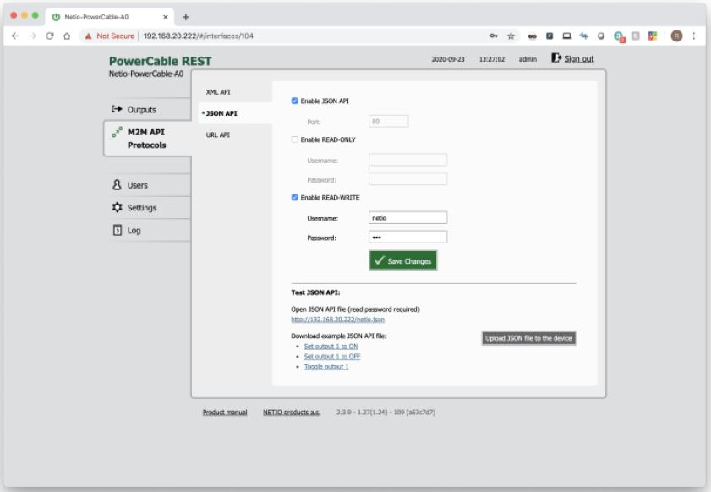Reload the page with refresh icon

(49, 36)
